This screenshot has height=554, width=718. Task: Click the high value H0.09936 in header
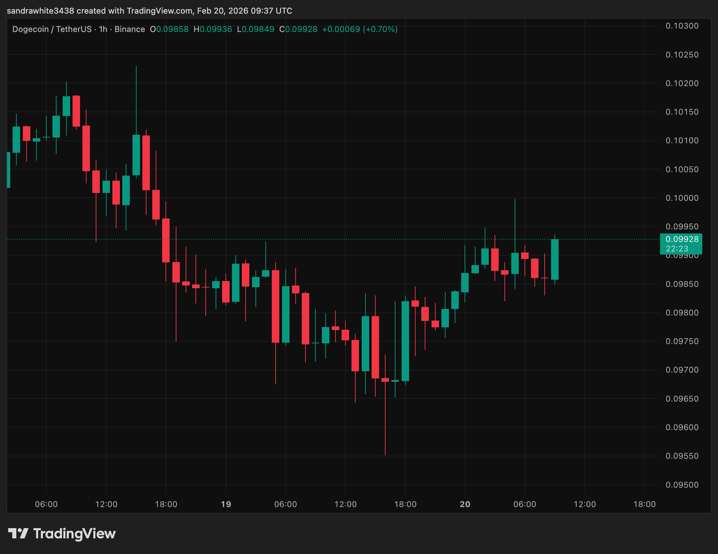213,29
